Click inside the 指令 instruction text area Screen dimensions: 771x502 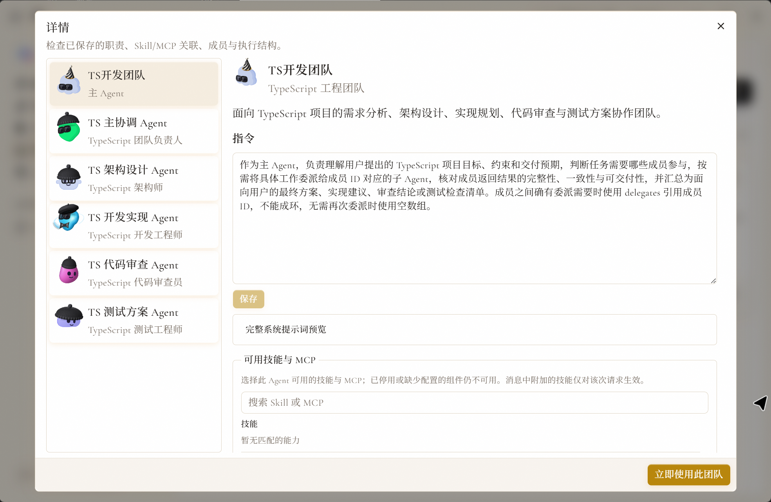475,218
